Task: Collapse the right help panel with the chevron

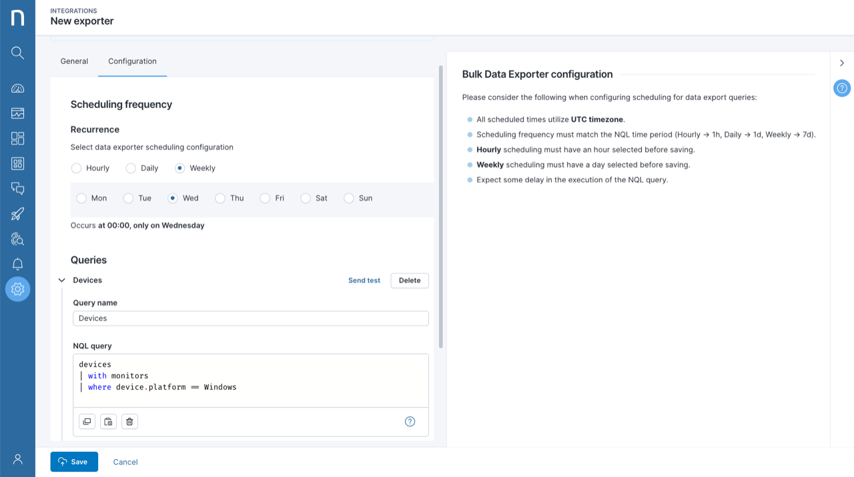Action: click(842, 62)
